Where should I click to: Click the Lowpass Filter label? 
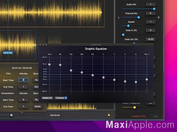tap(139, 116)
